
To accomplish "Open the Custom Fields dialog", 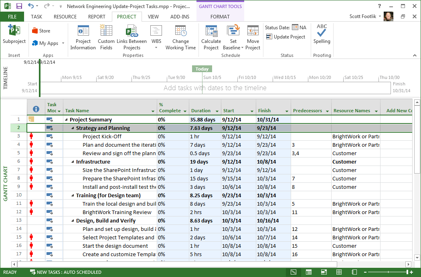I will pyautogui.click(x=106, y=36).
